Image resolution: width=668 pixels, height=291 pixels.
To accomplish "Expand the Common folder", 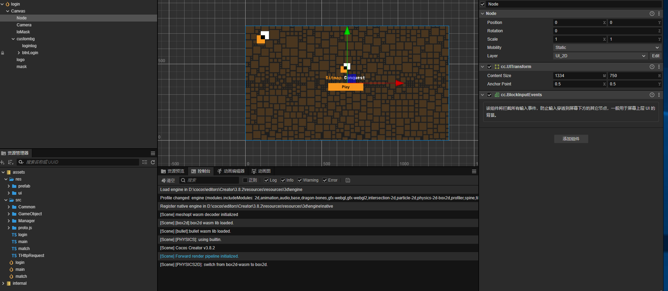I will (x=9, y=207).
